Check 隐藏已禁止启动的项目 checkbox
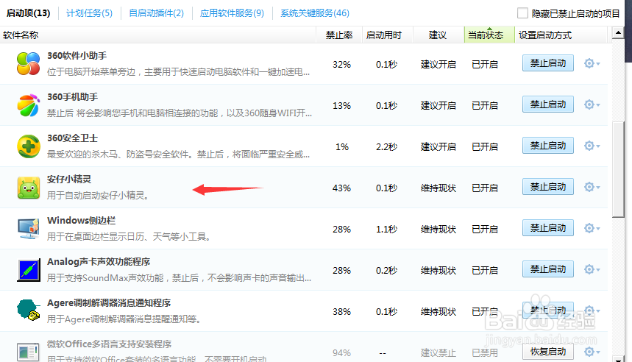The height and width of the screenshot is (362, 632). click(x=522, y=13)
